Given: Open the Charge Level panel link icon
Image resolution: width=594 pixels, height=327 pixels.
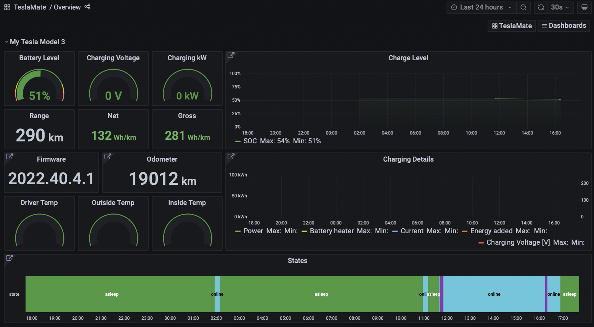Looking at the screenshot, I should (231, 55).
